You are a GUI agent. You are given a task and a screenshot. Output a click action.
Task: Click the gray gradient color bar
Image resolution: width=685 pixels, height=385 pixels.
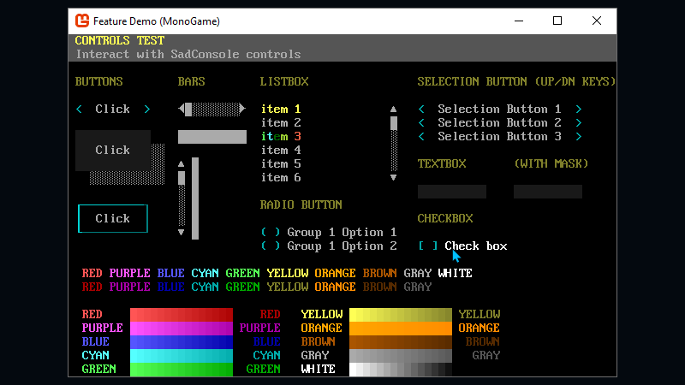[x=401, y=355]
